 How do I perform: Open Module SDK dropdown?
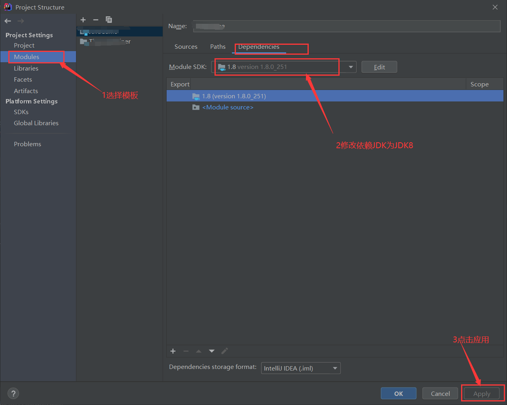click(x=284, y=67)
